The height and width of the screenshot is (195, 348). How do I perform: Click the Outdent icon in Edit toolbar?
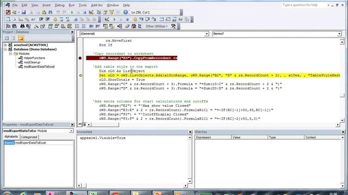click(x=47, y=19)
